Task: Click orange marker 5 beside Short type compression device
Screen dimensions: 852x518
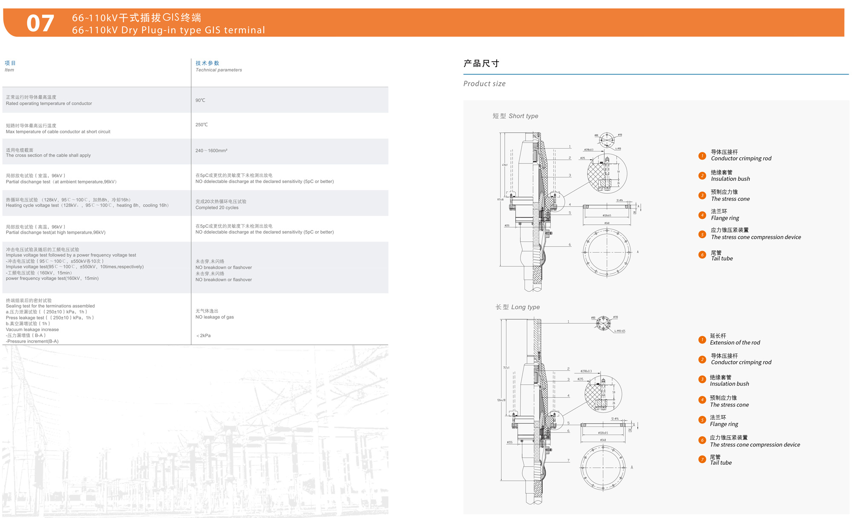Action: click(x=702, y=235)
